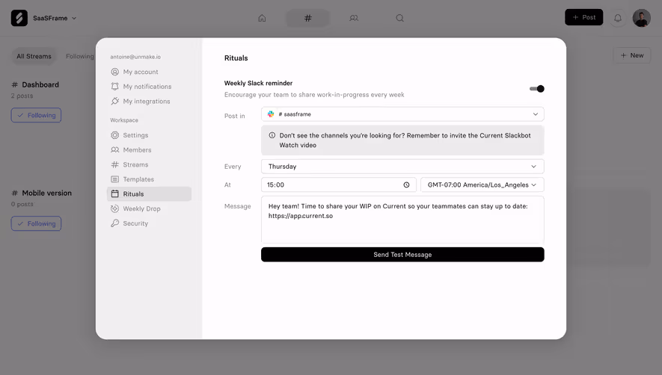Open notifications bell in top bar
The image size is (662, 375).
(x=618, y=18)
